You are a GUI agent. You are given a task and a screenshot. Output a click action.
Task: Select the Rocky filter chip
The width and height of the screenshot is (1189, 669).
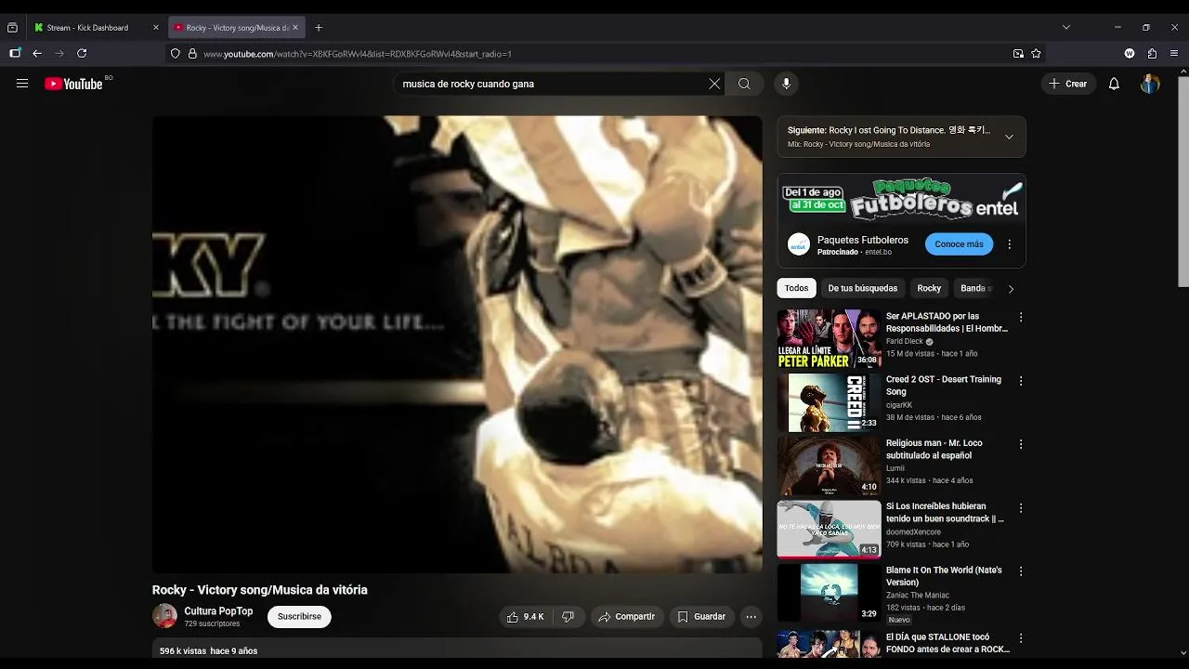(x=929, y=288)
